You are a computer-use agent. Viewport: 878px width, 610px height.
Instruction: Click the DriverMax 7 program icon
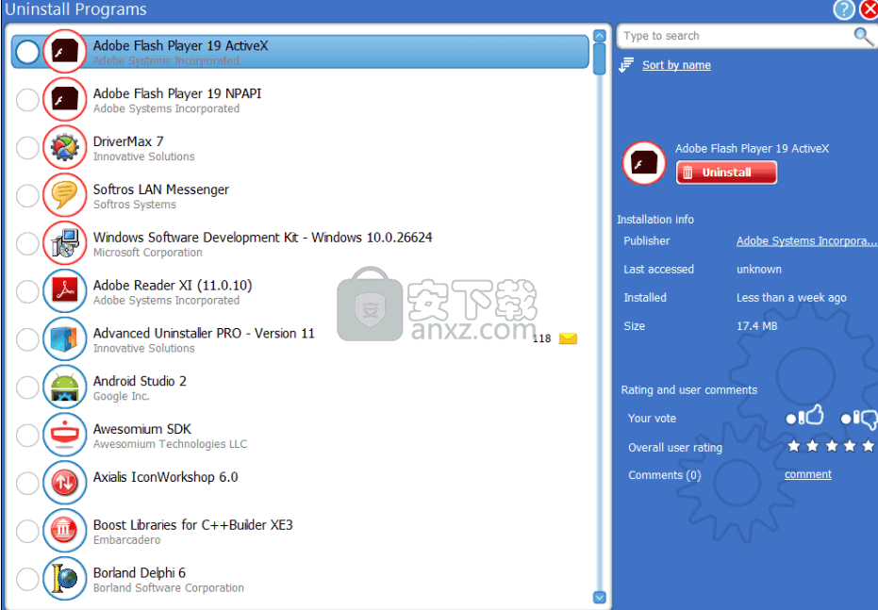[64, 148]
